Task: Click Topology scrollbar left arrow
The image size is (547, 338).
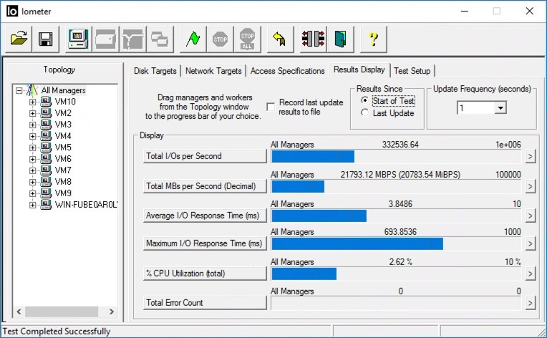Action: (19, 312)
